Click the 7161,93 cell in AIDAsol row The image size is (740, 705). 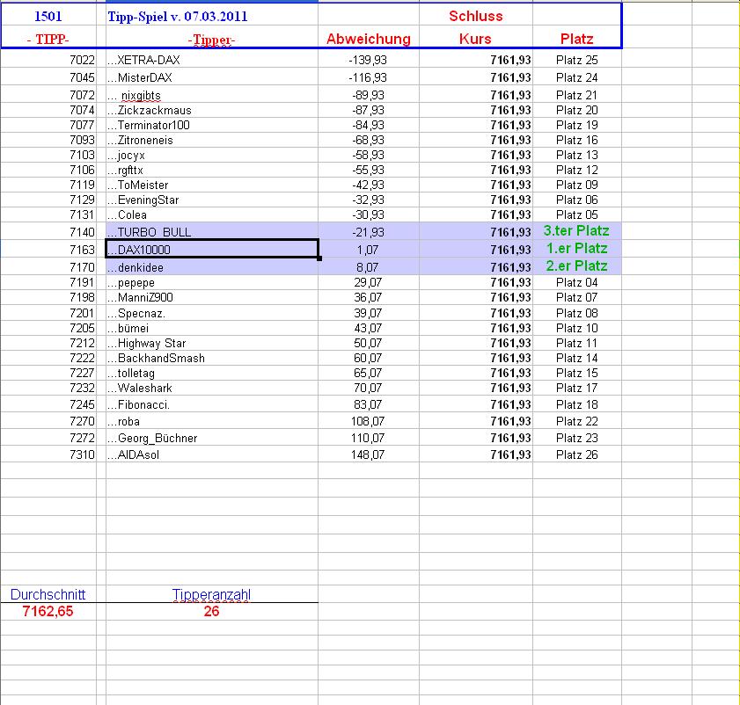[x=476, y=454]
